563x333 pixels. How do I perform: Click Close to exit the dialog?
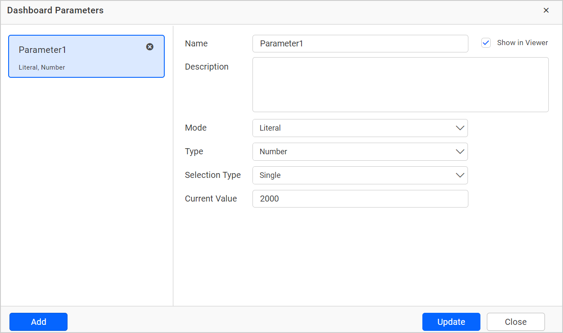(515, 321)
